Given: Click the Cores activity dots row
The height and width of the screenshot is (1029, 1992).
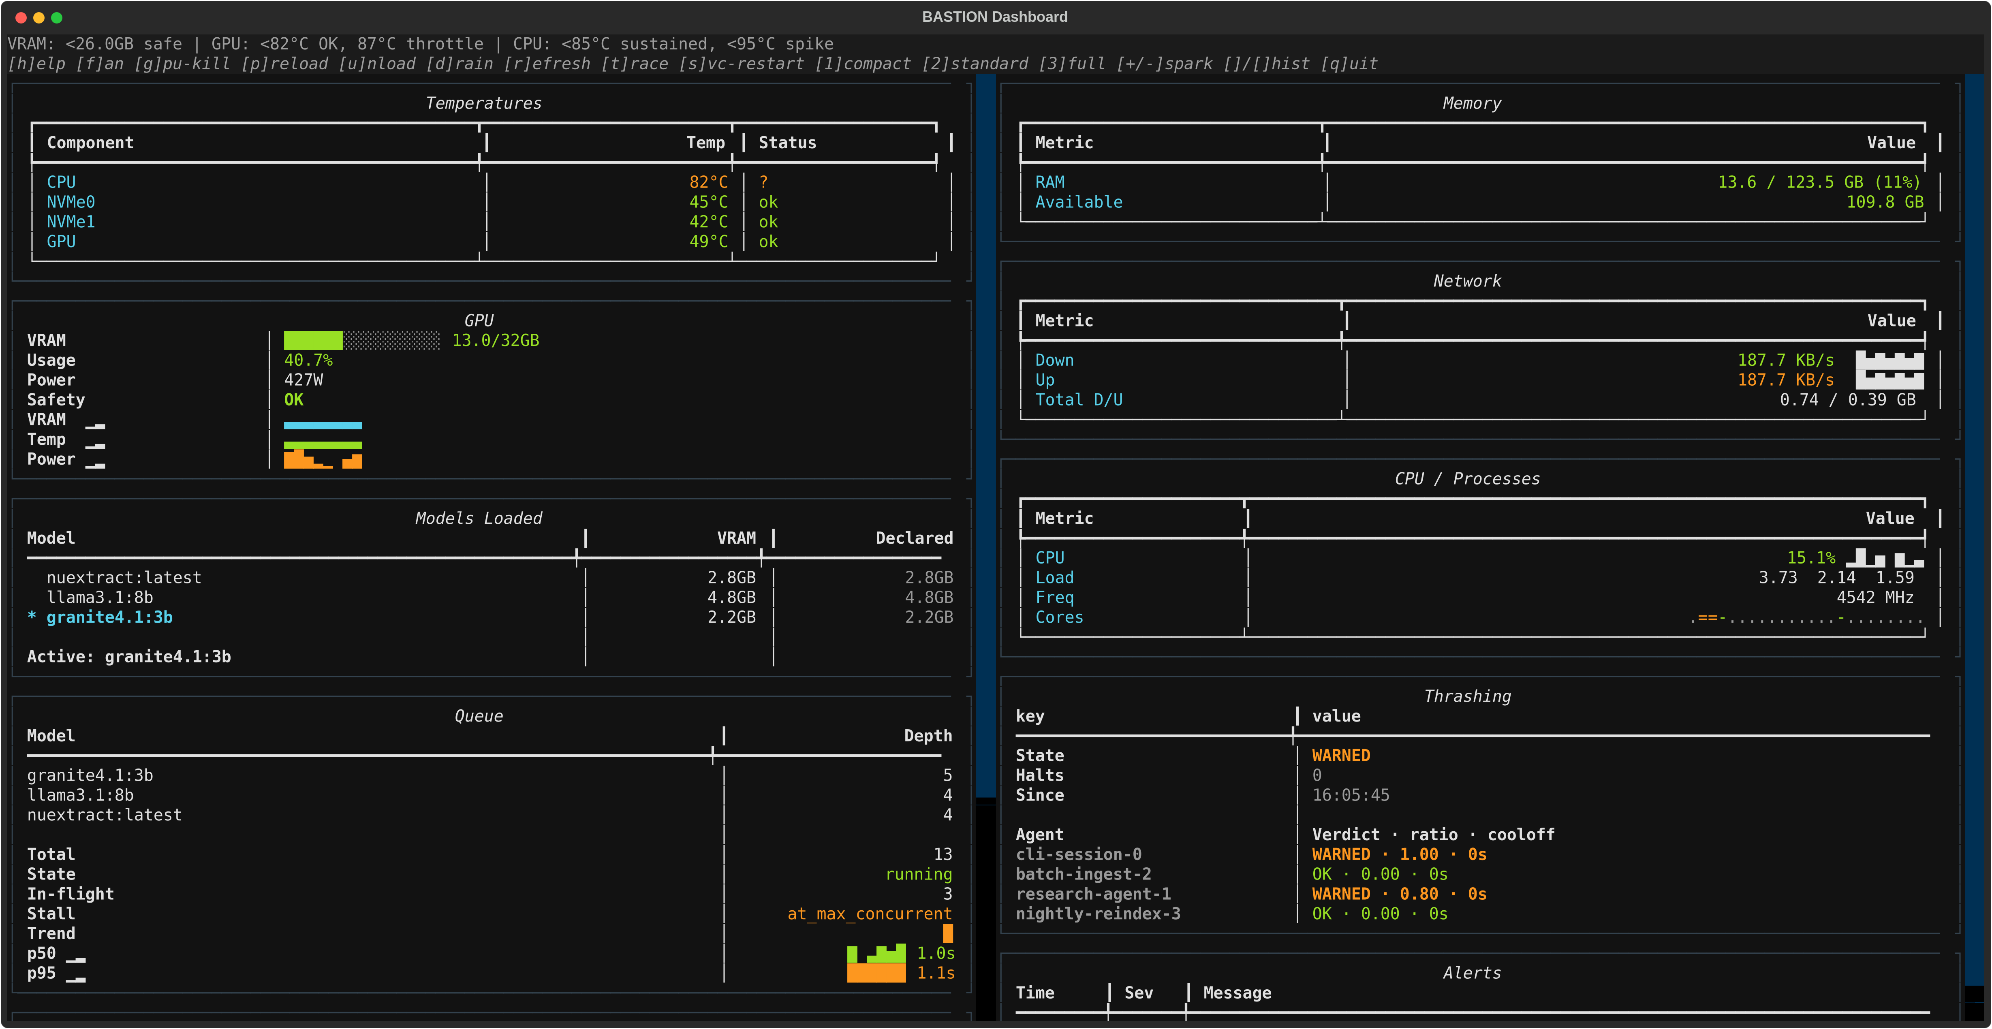Looking at the screenshot, I should coord(1806,618).
